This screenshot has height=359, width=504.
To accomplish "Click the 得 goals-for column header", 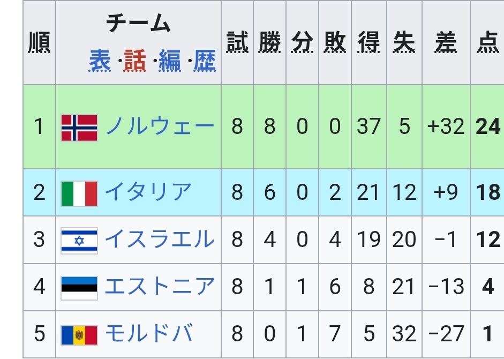I will 368,42.
